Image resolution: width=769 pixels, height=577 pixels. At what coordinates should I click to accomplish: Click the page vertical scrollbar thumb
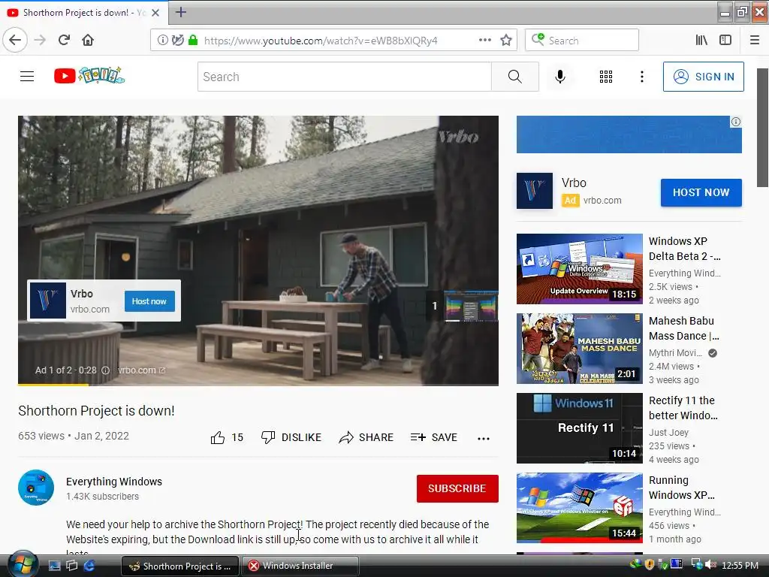[762, 128]
